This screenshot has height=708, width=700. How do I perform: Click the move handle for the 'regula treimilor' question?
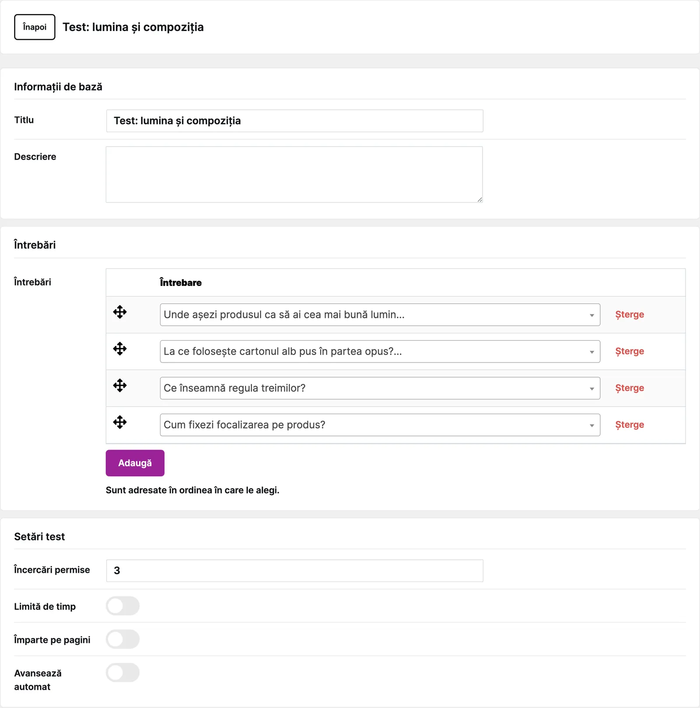click(x=120, y=385)
